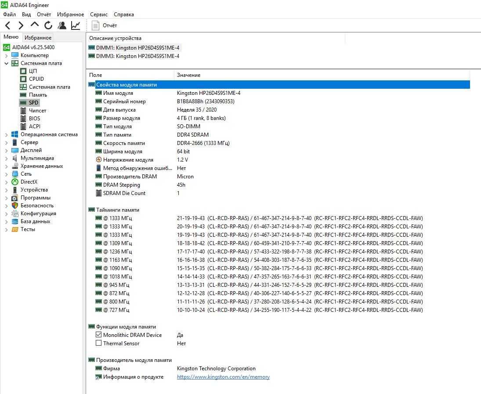Open the Файл menu
The height and width of the screenshot is (394, 481).
point(10,14)
